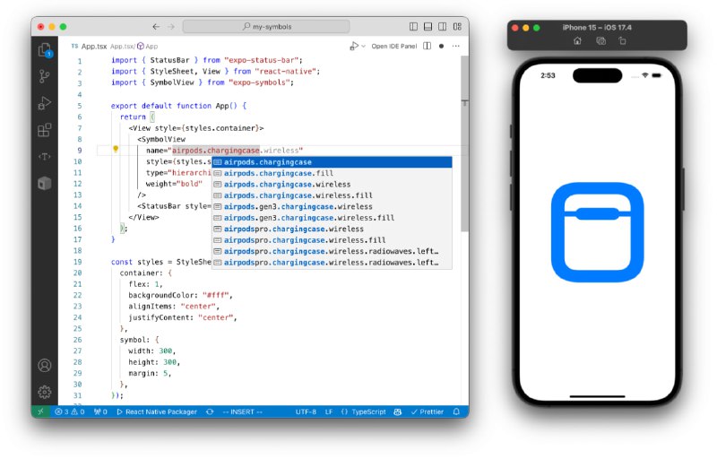This screenshot has width=717, height=459.
Task: Open the React Native IDE cube icon
Action: point(44,183)
